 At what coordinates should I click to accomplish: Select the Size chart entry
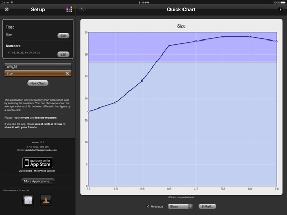(38, 73)
